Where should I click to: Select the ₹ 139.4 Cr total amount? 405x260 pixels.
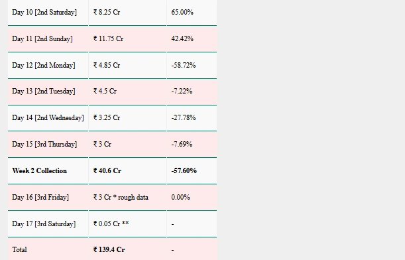[x=109, y=249]
